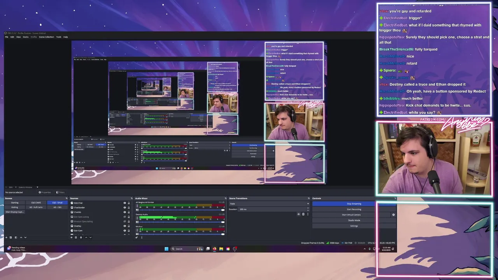Open the View menu
The image size is (498, 280).
click(18, 37)
